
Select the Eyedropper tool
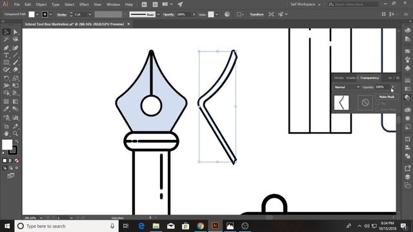6,109
